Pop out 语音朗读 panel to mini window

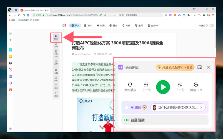pyautogui.click(x=200, y=67)
